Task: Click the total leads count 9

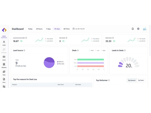Action: 17,63
